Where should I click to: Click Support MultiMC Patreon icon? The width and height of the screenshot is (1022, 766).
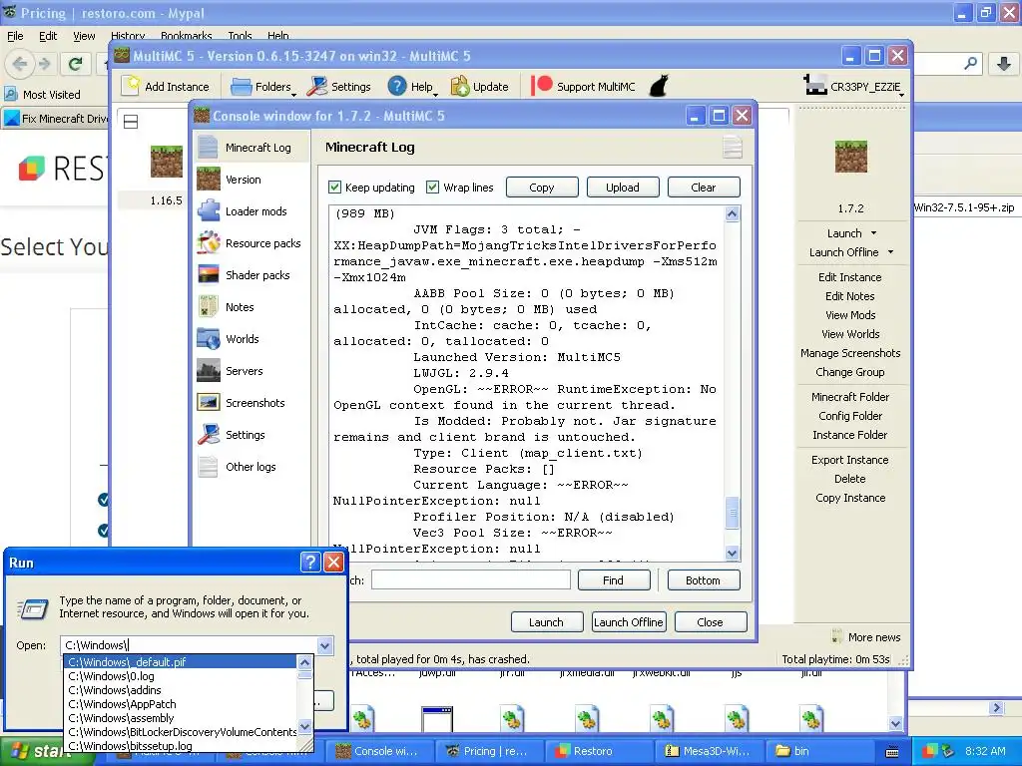[541, 86]
